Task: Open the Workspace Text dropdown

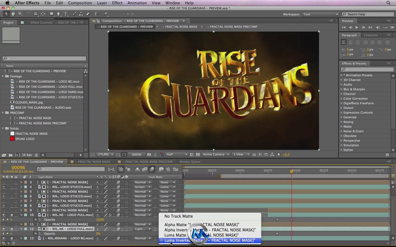Action: pyautogui.click(x=321, y=14)
